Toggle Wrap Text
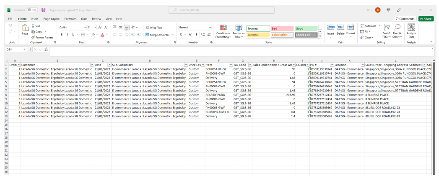 [154, 28]
